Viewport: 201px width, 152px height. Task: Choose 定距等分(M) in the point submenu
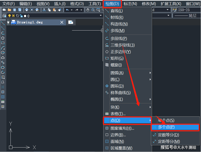[x=175, y=142]
